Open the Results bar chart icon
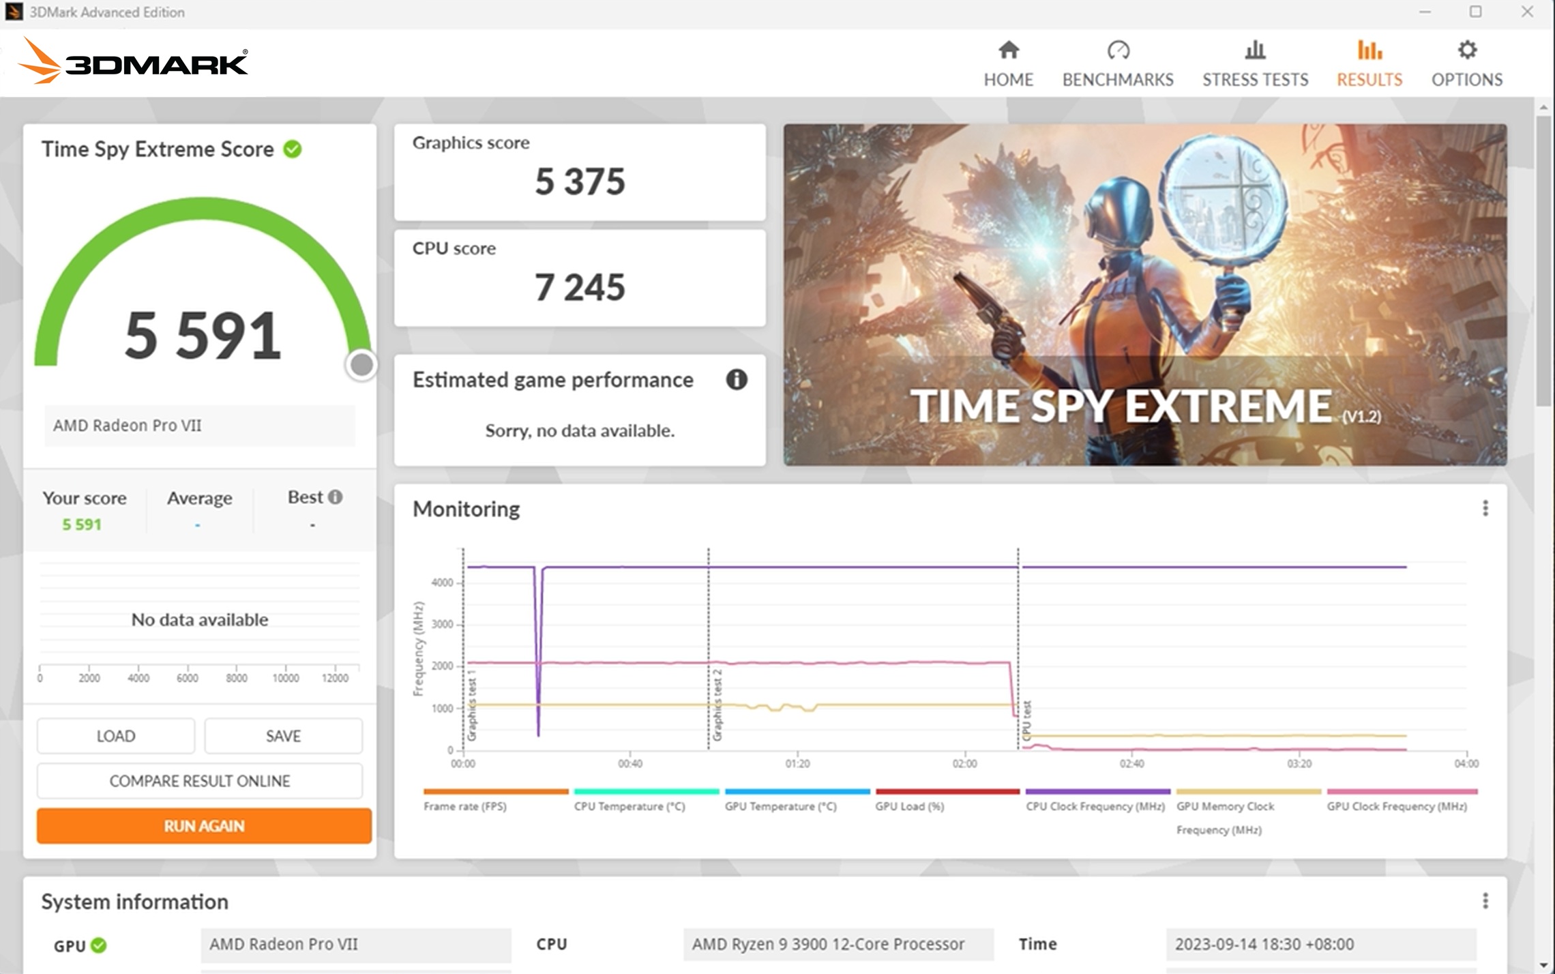The image size is (1555, 974). point(1369,50)
